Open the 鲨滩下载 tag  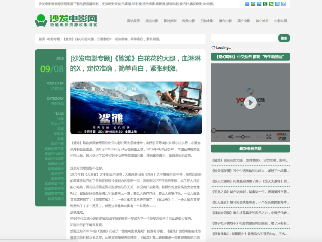click(57, 143)
